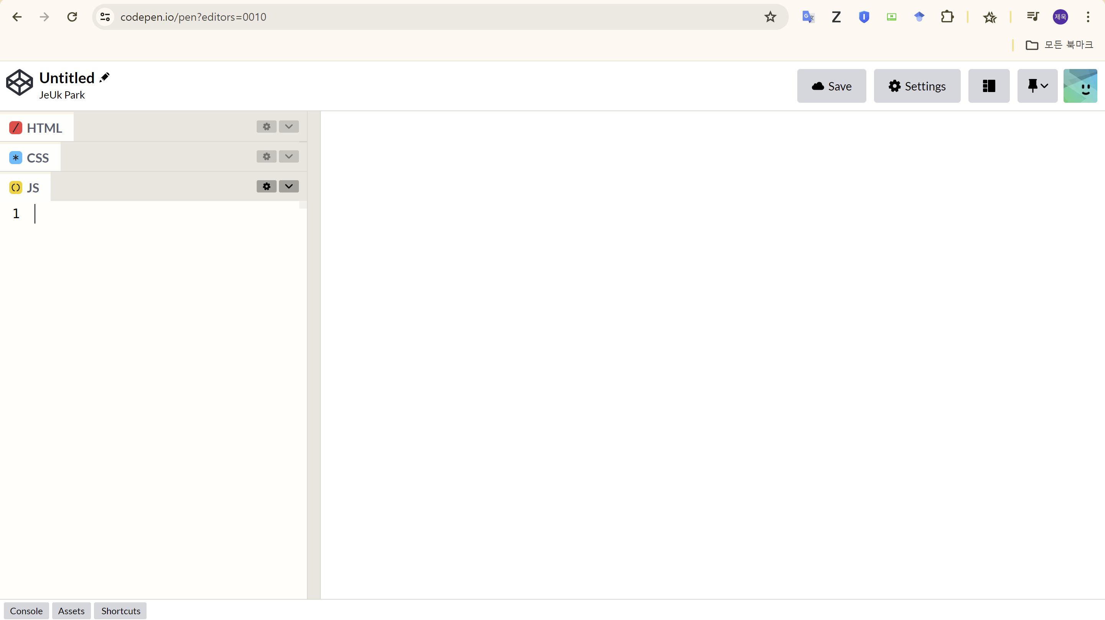Image resolution: width=1105 pixels, height=620 pixels.
Task: Click the user avatar in the header
Action: (1080, 86)
